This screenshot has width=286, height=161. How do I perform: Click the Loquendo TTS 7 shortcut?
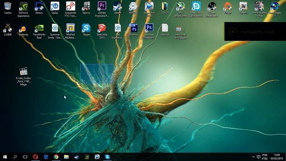71,9
